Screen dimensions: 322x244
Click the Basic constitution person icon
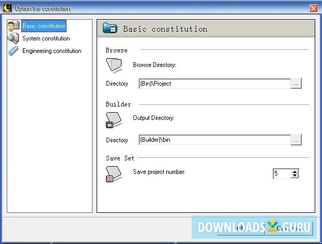click(14, 26)
